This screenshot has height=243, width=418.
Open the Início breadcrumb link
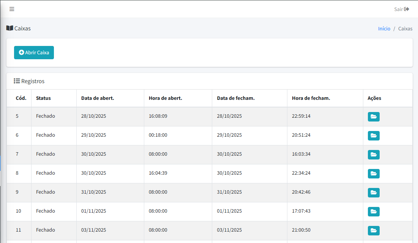tap(384, 28)
